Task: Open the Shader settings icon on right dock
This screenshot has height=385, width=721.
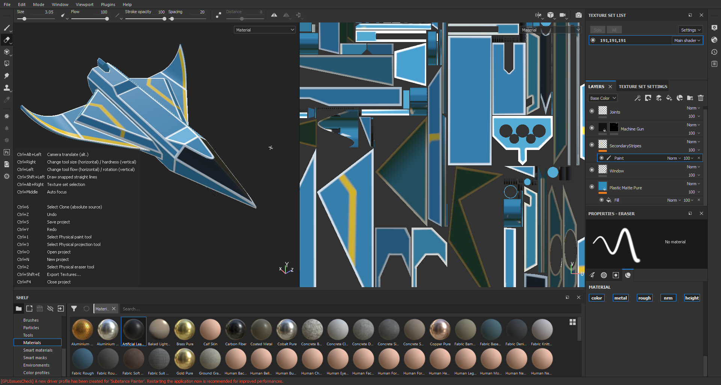Action: 714,40
